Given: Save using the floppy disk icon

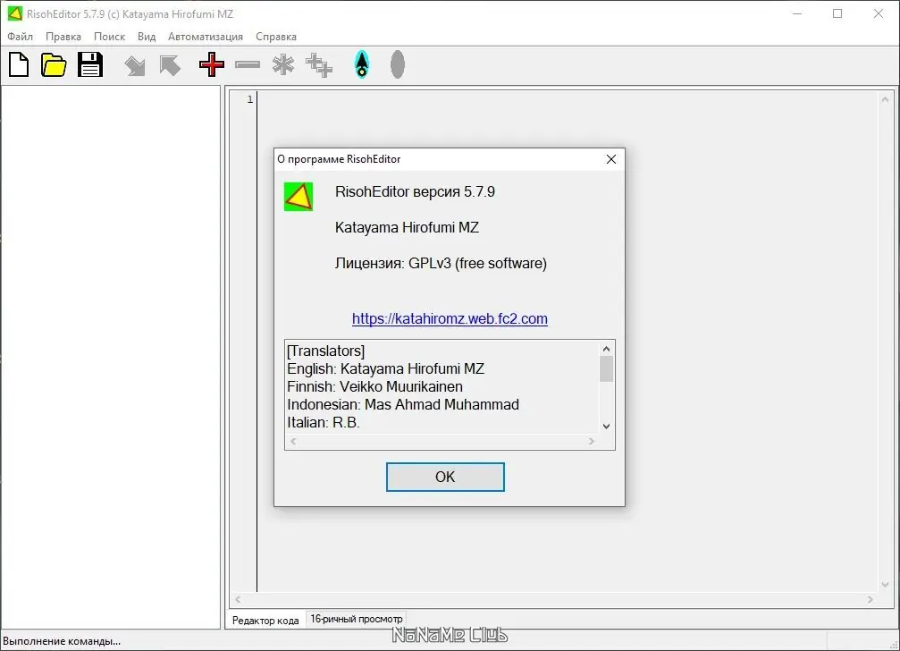Looking at the screenshot, I should point(90,64).
